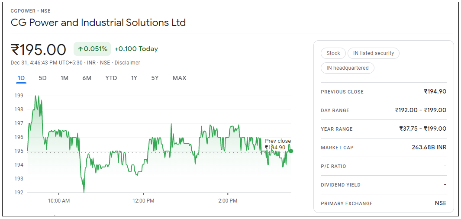The image size is (461, 219).
Task: Open the 1M chart range tab
Action: (x=64, y=78)
